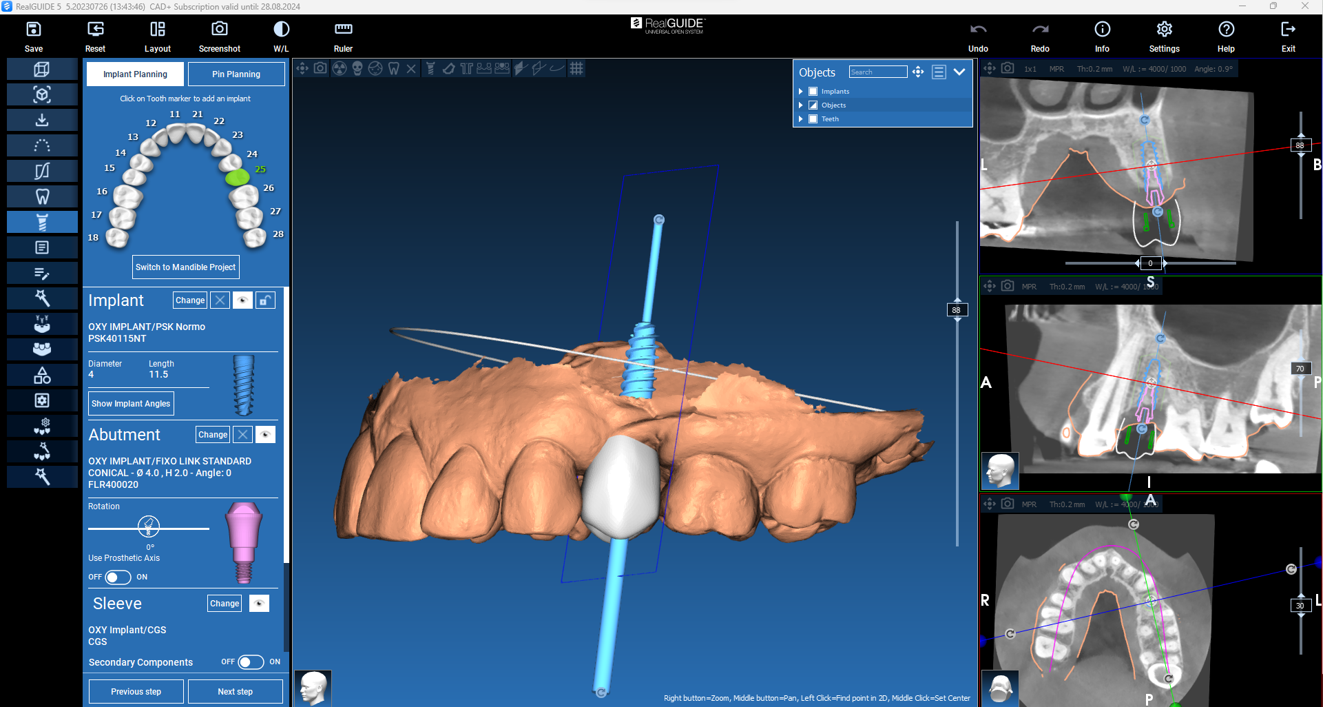Click the move icon in Objects panel header
Screen dimensions: 1323x707
918,72
